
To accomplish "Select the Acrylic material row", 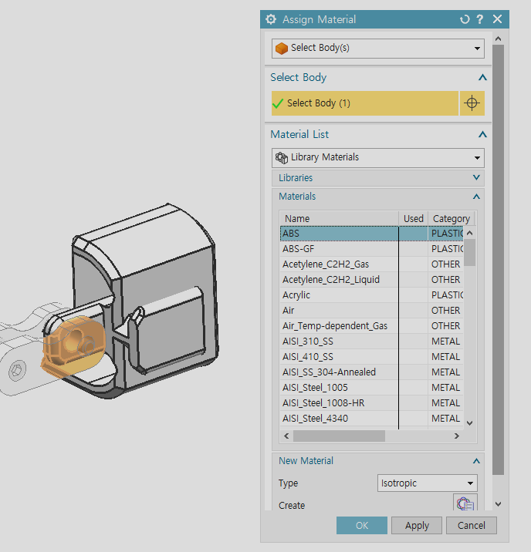I will pyautogui.click(x=371, y=295).
